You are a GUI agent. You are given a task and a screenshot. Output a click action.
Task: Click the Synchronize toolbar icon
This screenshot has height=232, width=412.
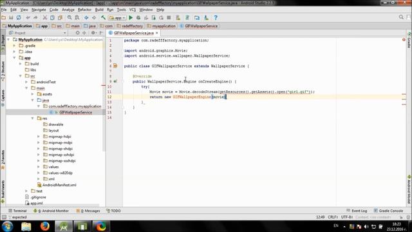19,17
